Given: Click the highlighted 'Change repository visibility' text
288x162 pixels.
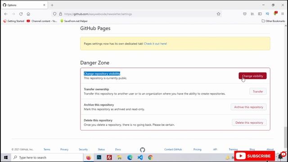Looking at the screenshot, I should tap(102, 74).
